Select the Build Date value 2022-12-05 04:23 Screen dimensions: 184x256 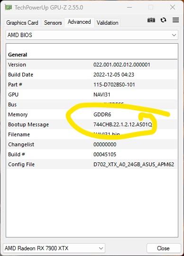pos(114,75)
